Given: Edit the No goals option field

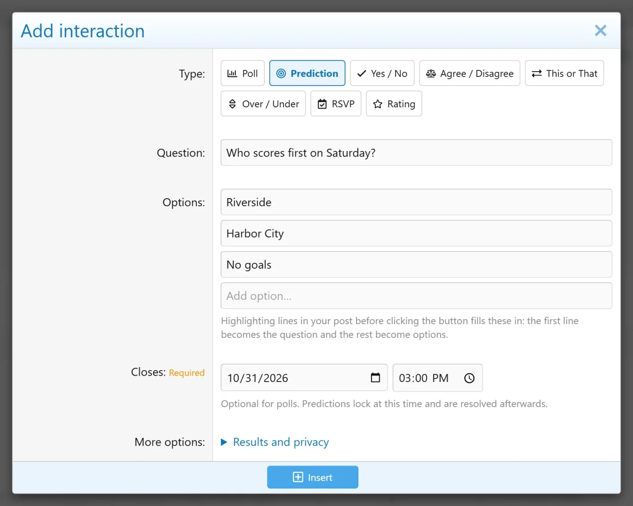Looking at the screenshot, I should (x=416, y=264).
